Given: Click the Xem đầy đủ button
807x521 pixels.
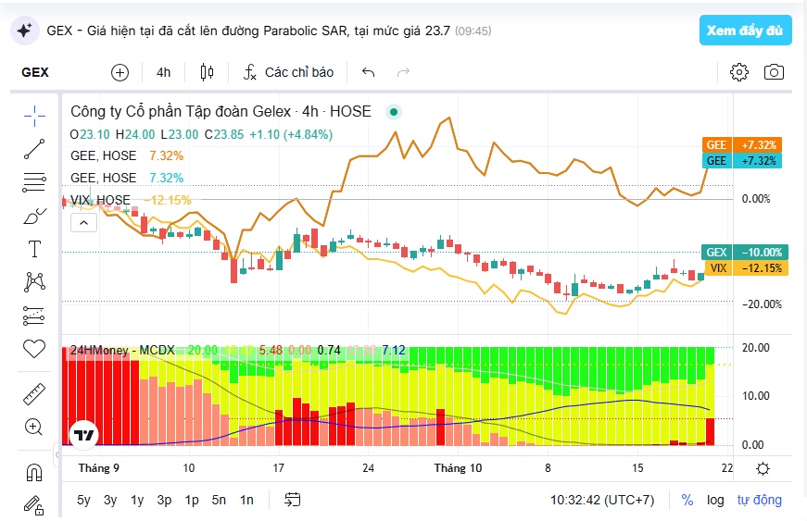Looking at the screenshot, I should [745, 31].
